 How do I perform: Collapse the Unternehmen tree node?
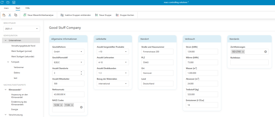pyautogui.click(x=6, y=40)
